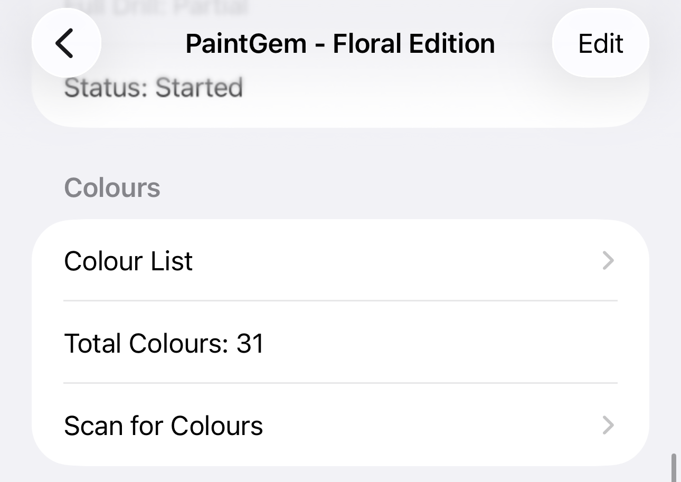Tap the Scan for Colours label text
Screen dimensions: 681x482
[163, 426]
